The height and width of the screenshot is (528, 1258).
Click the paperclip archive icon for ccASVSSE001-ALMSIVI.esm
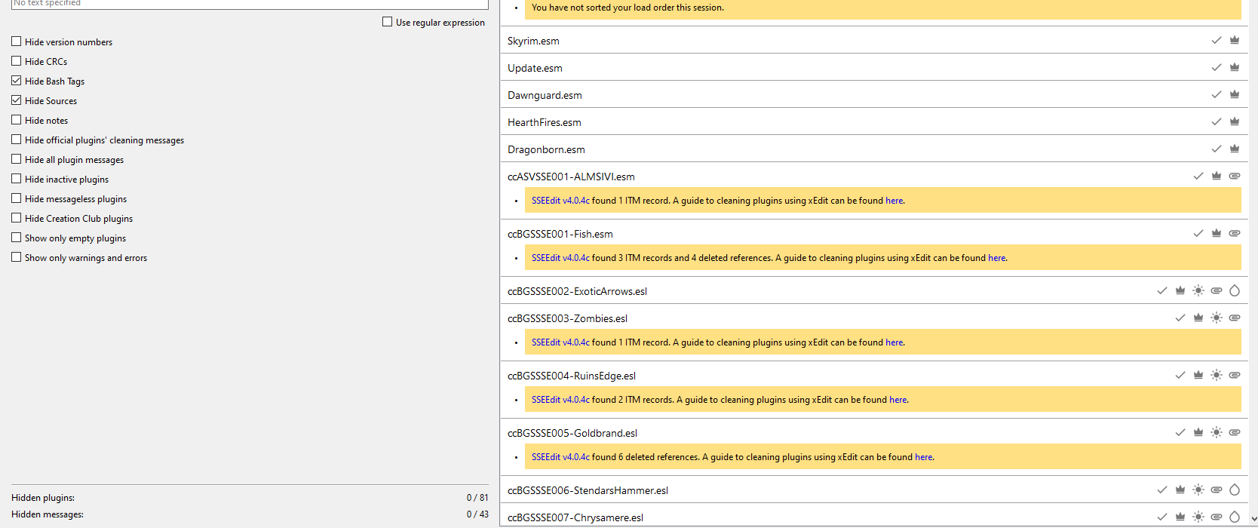1235,177
